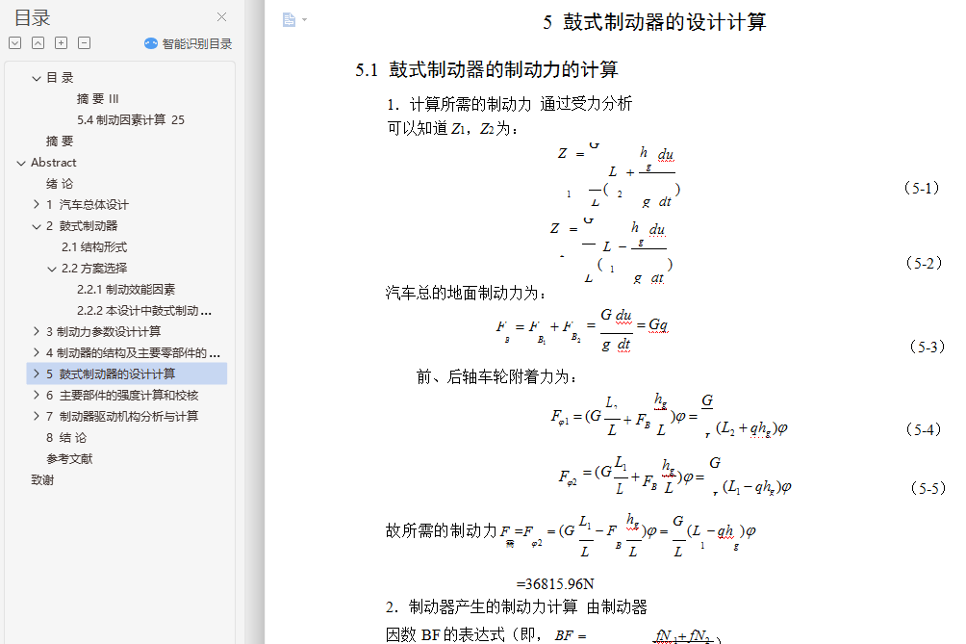Click the plus icon to promote heading level
Screen dimensions: 966x644
[x=61, y=43]
